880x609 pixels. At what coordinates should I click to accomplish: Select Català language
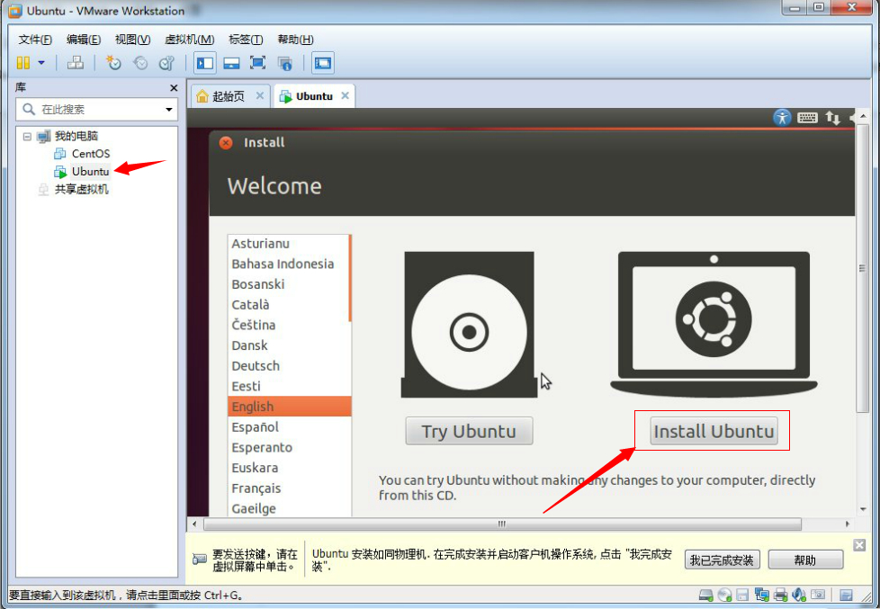(x=289, y=305)
